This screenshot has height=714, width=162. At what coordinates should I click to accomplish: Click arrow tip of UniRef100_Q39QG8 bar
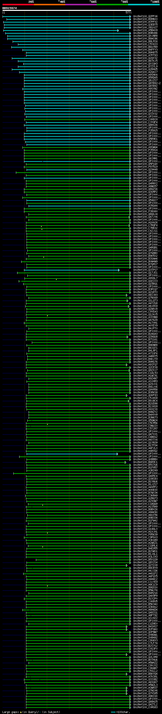[128, 337]
